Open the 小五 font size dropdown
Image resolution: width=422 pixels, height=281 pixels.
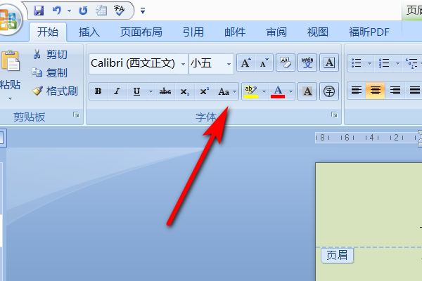point(229,64)
